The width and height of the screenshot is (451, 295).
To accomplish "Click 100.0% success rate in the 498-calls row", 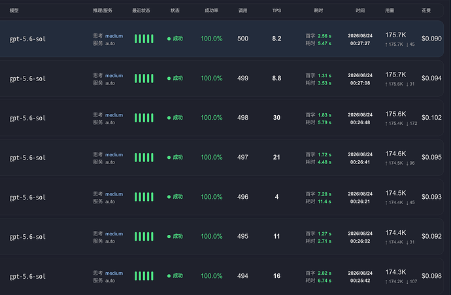I will (211, 118).
